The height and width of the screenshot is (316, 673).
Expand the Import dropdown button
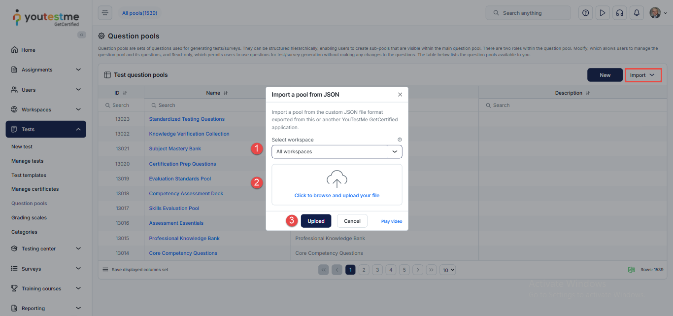point(642,75)
